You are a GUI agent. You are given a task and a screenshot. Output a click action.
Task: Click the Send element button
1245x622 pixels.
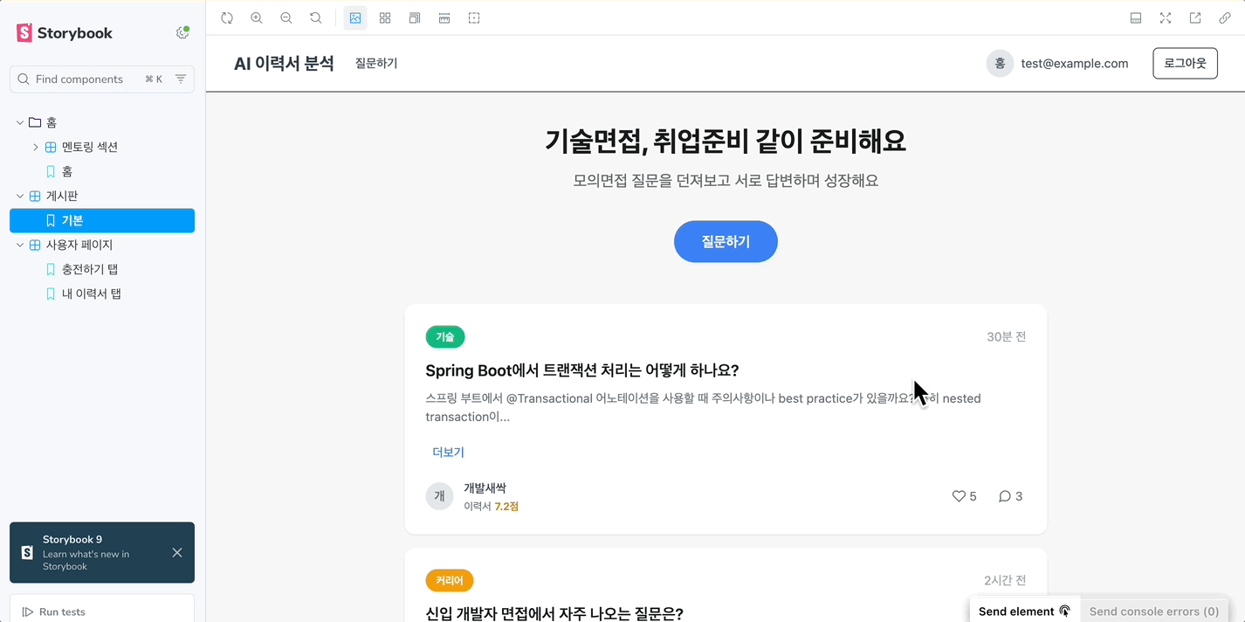tap(1024, 612)
